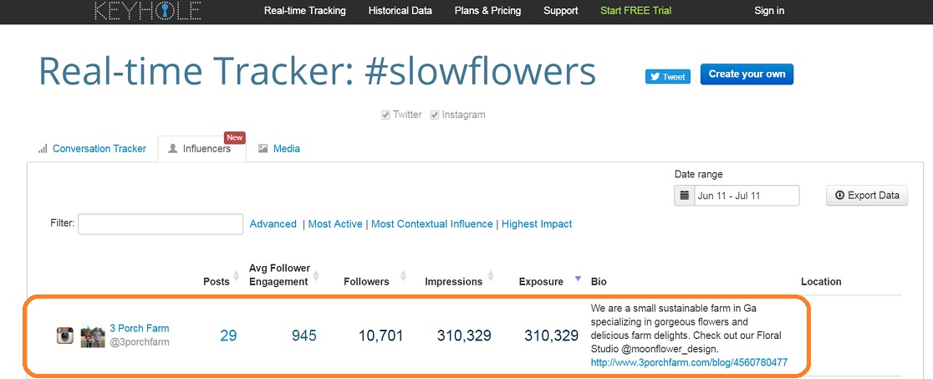Toggle the Exposure column sort arrow
Viewport: 933px width, 379px height.
tap(577, 278)
